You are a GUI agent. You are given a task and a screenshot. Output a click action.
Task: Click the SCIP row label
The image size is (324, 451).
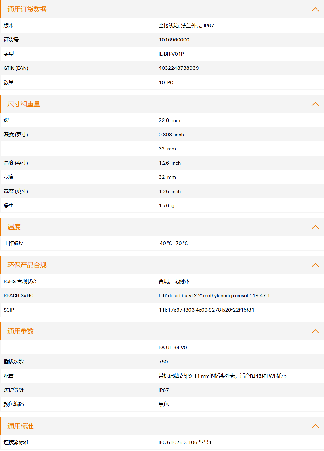pos(9,310)
